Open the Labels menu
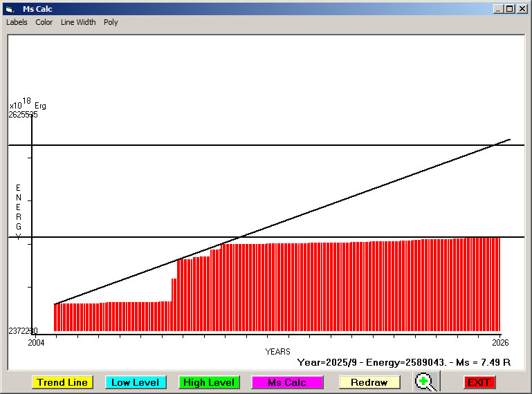This screenshot has width=532, height=394. [x=17, y=22]
